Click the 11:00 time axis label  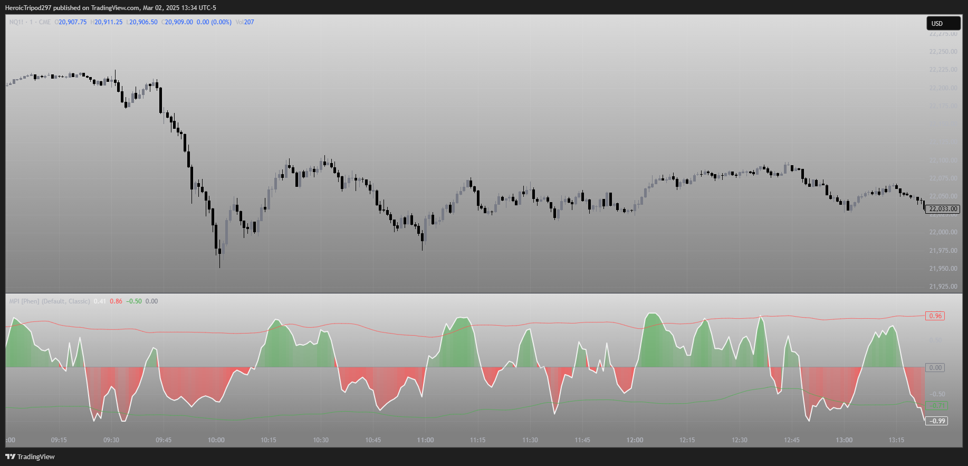(426, 440)
